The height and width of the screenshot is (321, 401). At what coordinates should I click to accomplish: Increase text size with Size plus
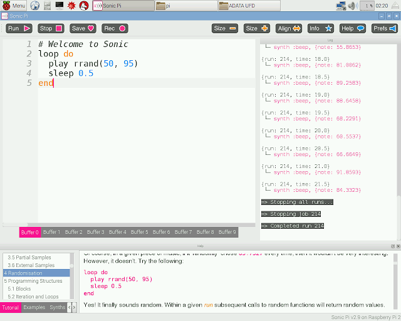(x=257, y=28)
